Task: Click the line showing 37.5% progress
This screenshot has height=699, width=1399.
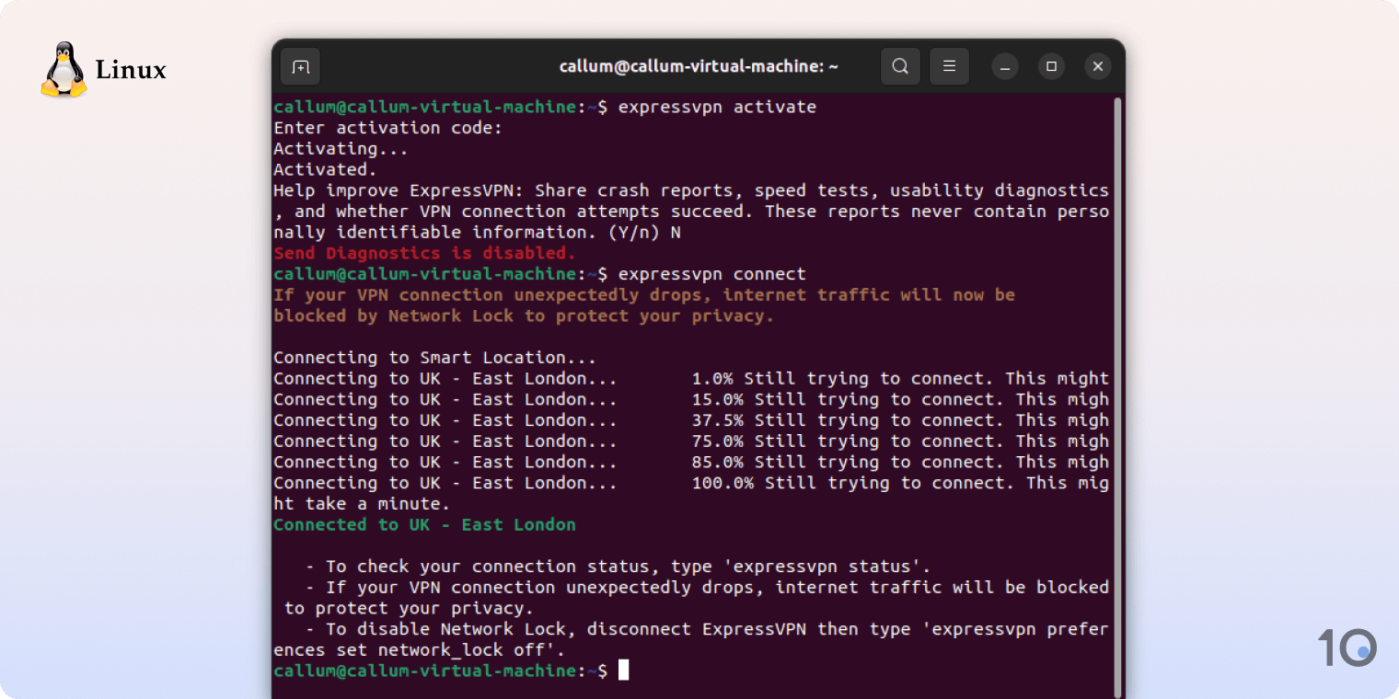Action: [691, 420]
